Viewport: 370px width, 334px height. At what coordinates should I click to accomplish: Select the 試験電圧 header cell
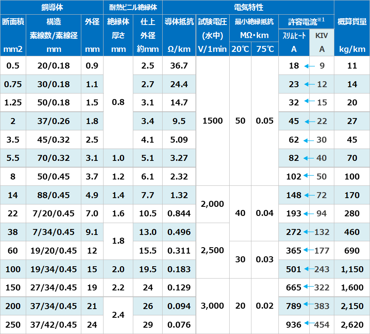(212, 22)
